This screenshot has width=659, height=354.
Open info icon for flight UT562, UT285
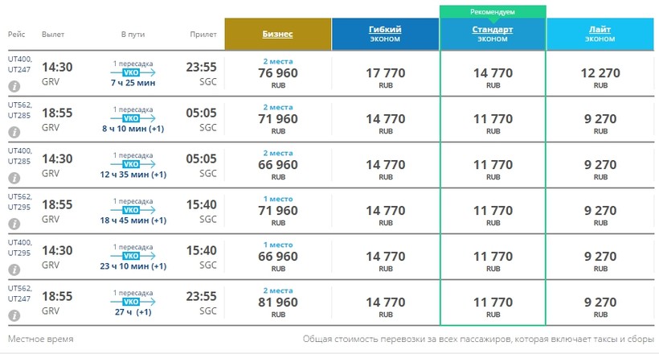pos(14,130)
